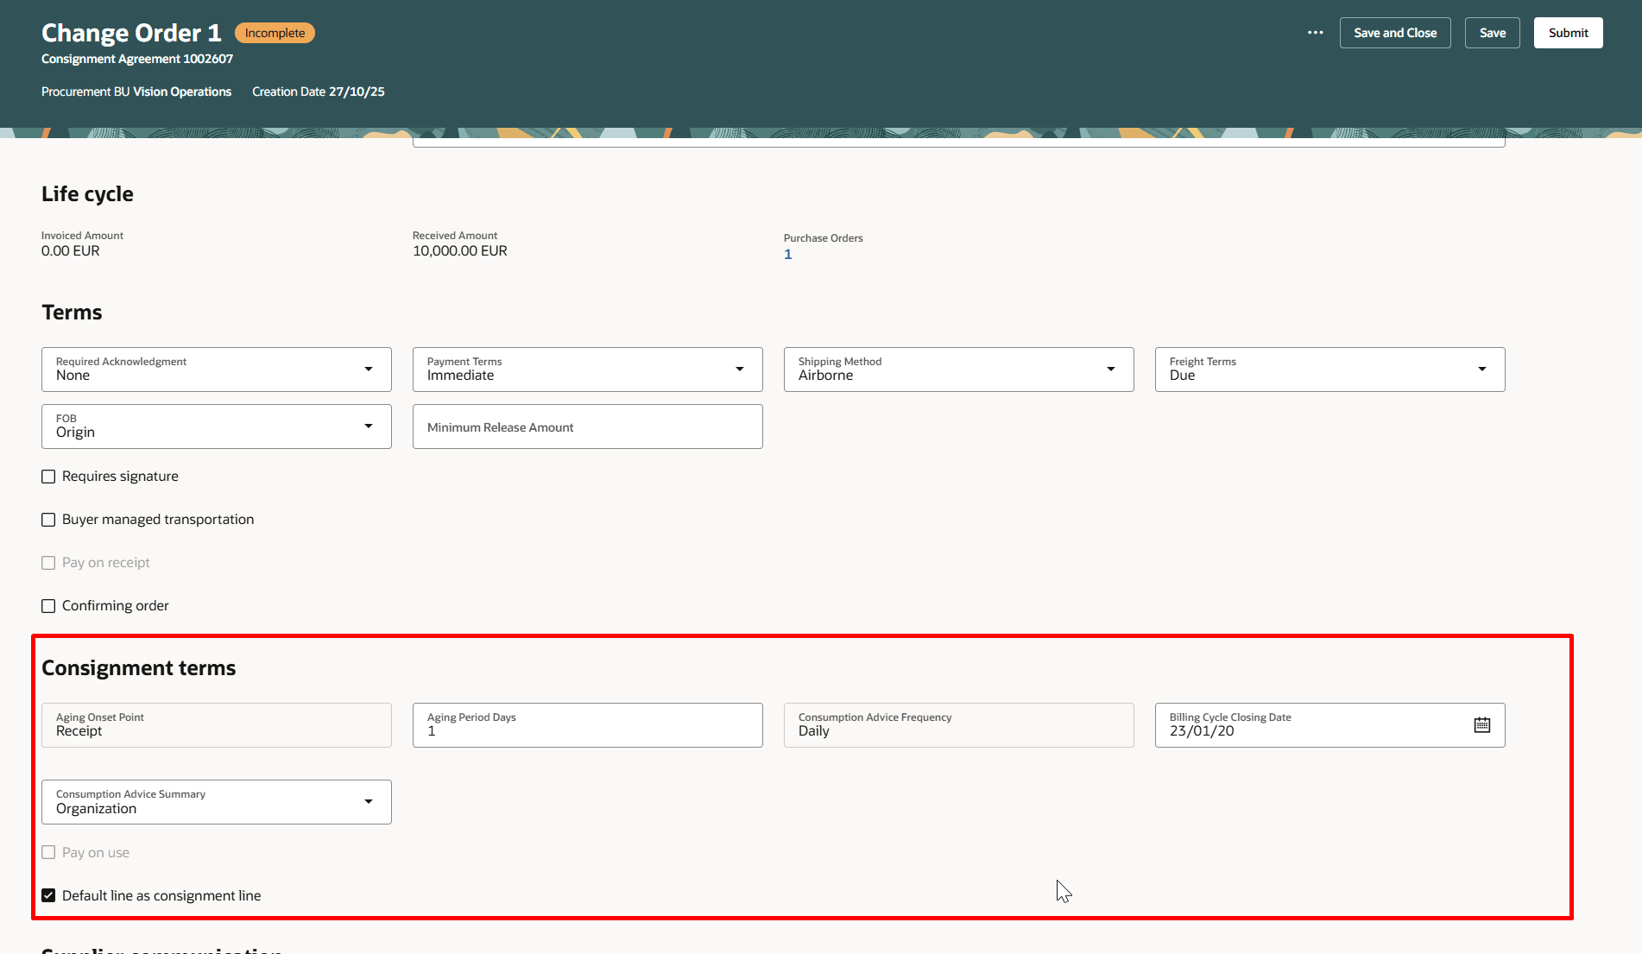Click the Save button

[1492, 32]
